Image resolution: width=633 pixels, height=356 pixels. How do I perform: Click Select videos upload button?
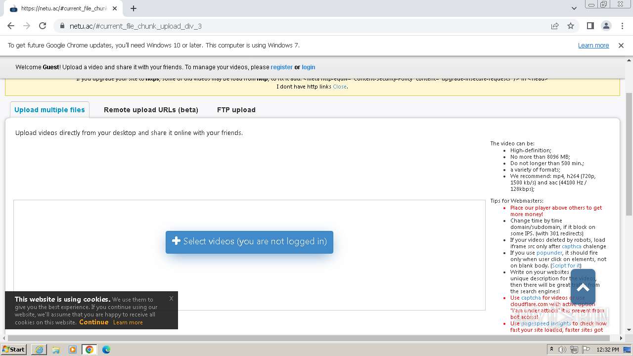249,242
